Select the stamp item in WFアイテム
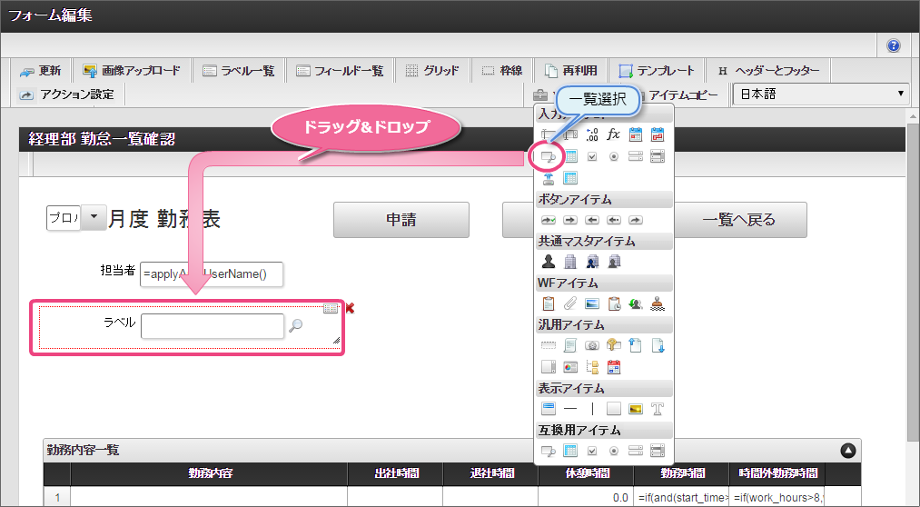Image resolution: width=920 pixels, height=507 pixels. 658,303
